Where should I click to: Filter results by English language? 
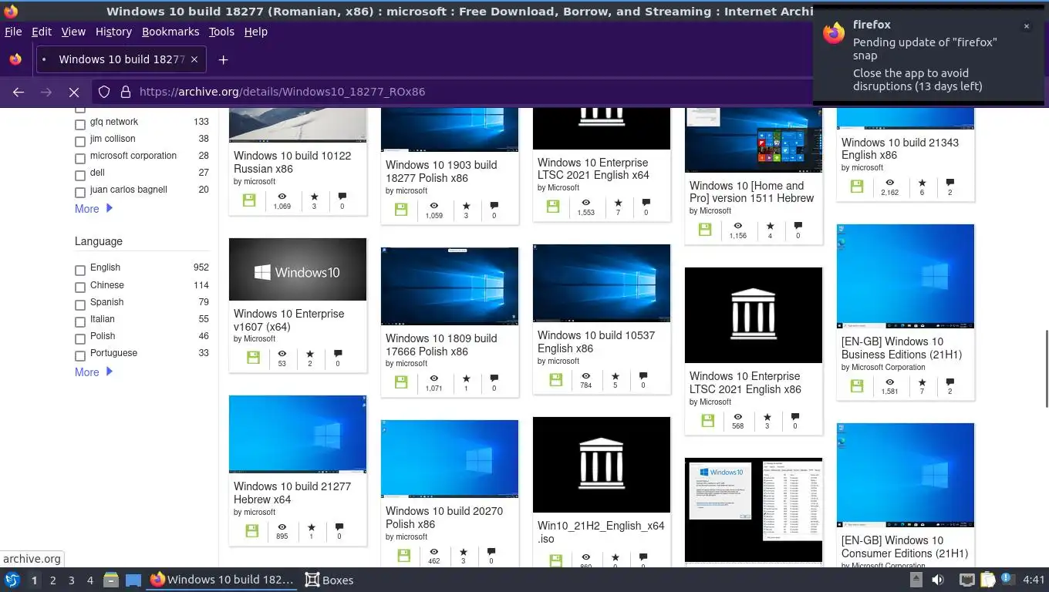click(79, 271)
